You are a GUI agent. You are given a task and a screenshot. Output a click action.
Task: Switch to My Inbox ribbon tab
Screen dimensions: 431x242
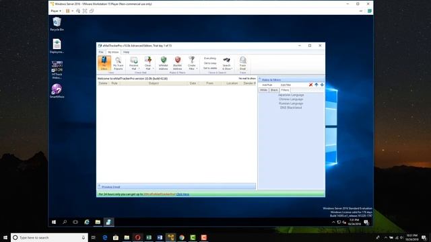(113, 52)
